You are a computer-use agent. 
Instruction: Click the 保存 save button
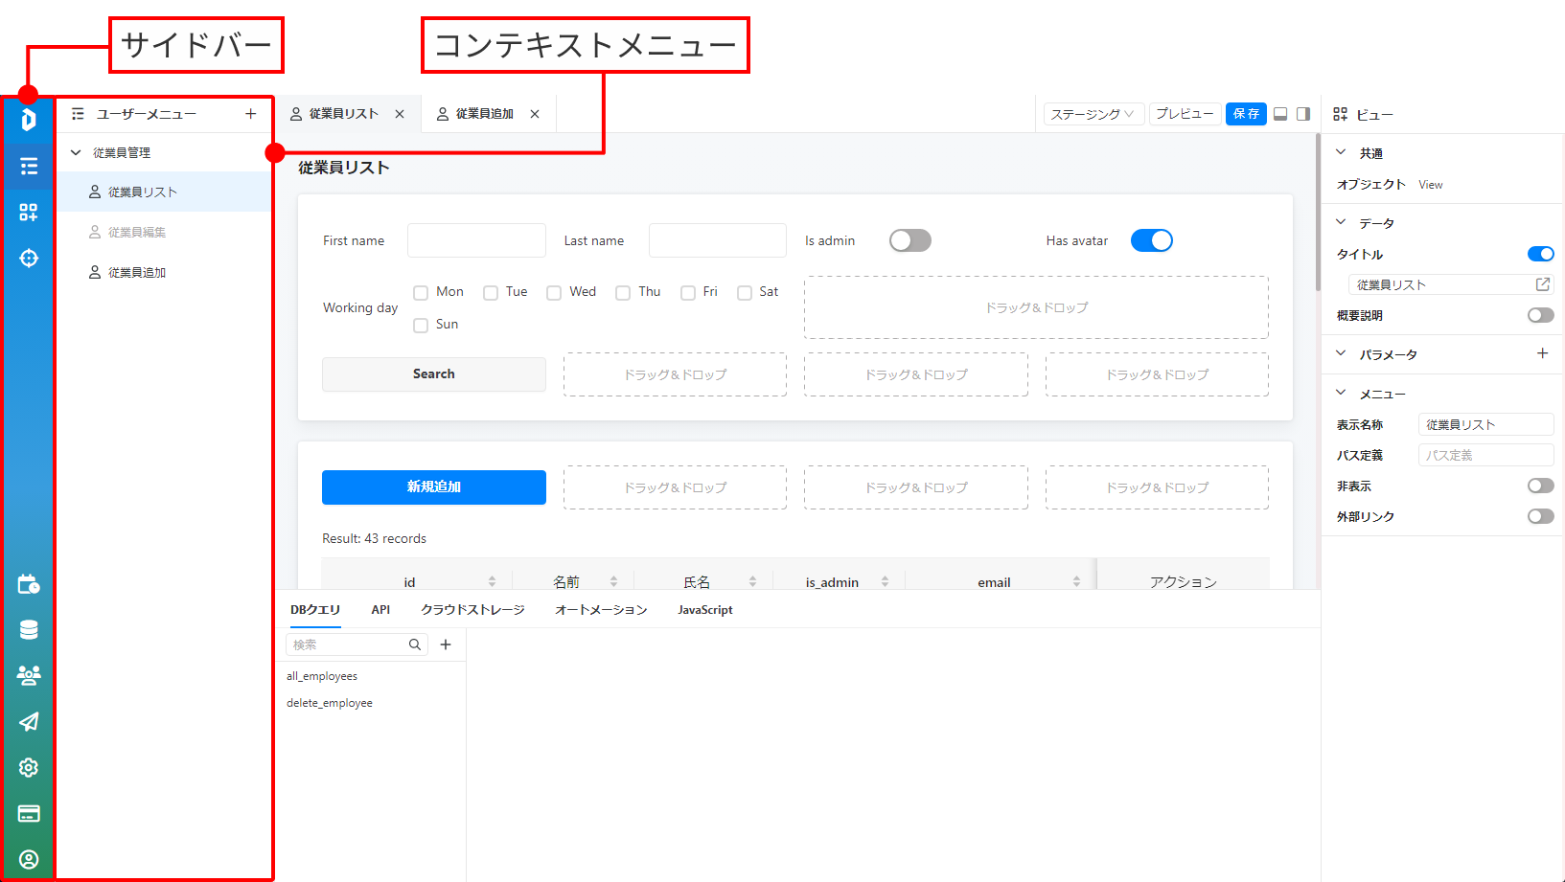pyautogui.click(x=1246, y=114)
